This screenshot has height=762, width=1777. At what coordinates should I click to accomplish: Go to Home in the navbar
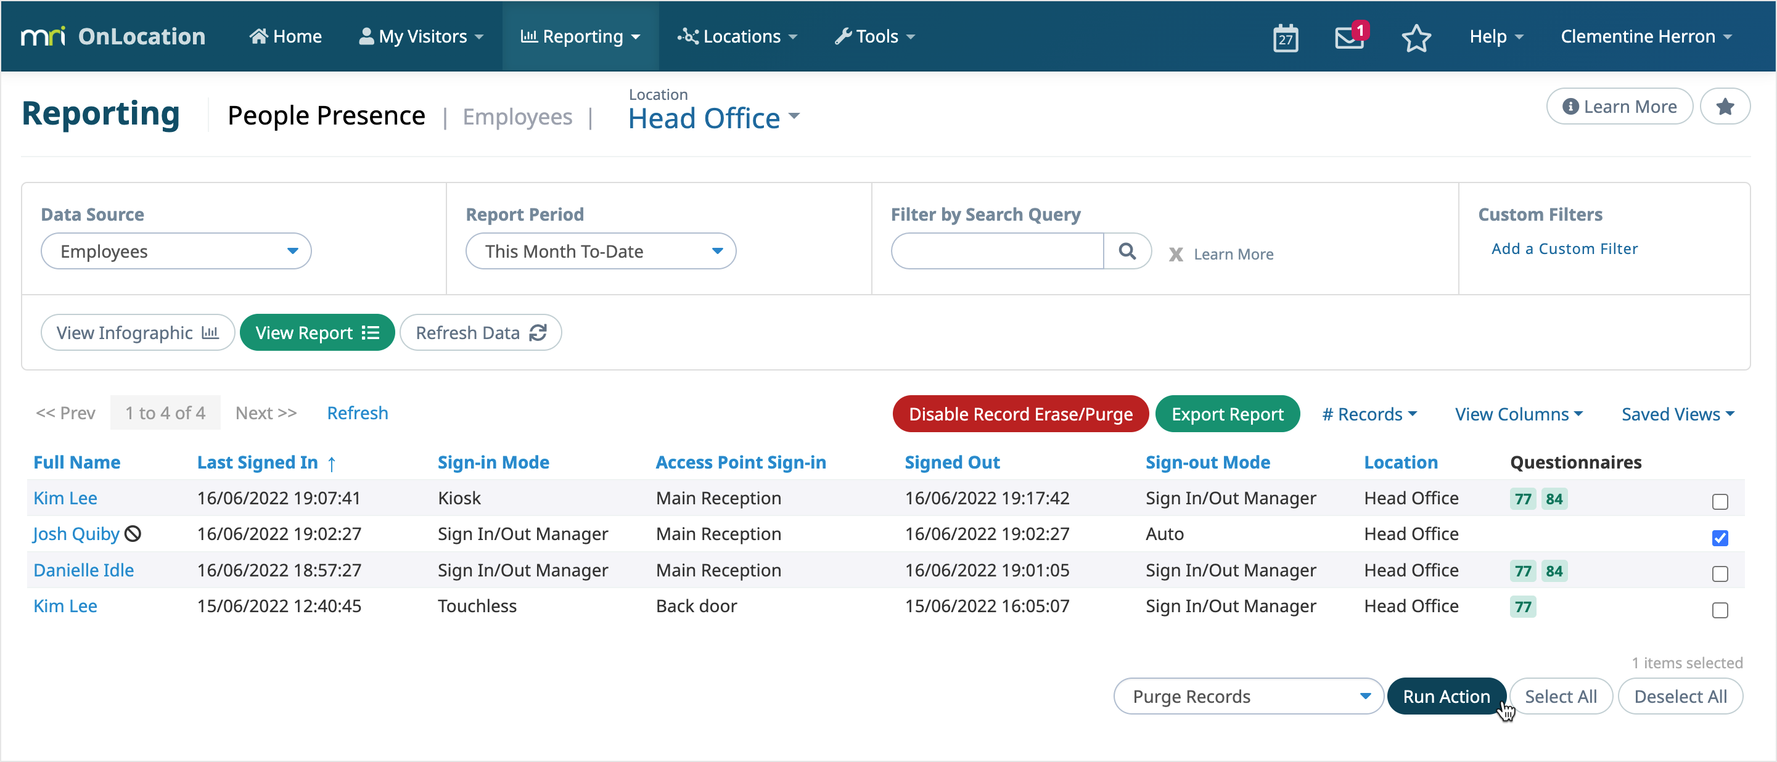[285, 36]
